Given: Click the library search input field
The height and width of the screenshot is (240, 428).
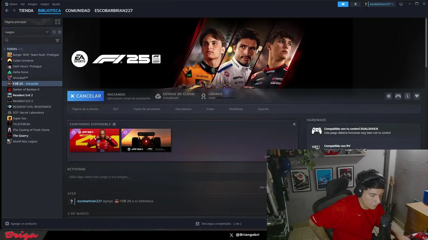Looking at the screenshot, I should pos(32,40).
